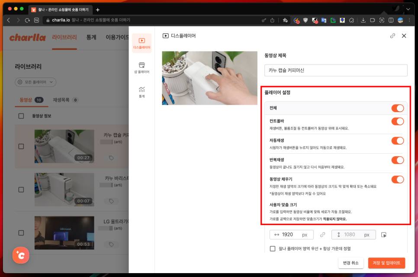
Task: Click the 사용자 맞춤 크기 heading
Action: (x=283, y=205)
